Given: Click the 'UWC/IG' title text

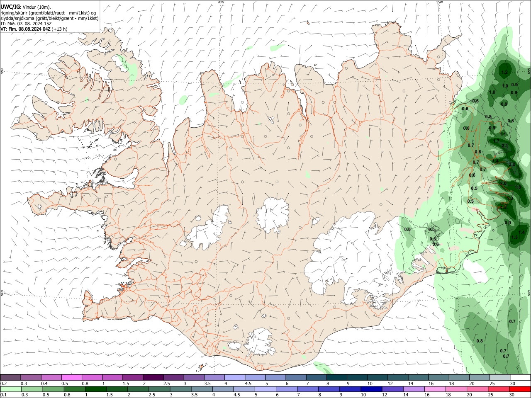Looking at the screenshot, I should (10, 7).
